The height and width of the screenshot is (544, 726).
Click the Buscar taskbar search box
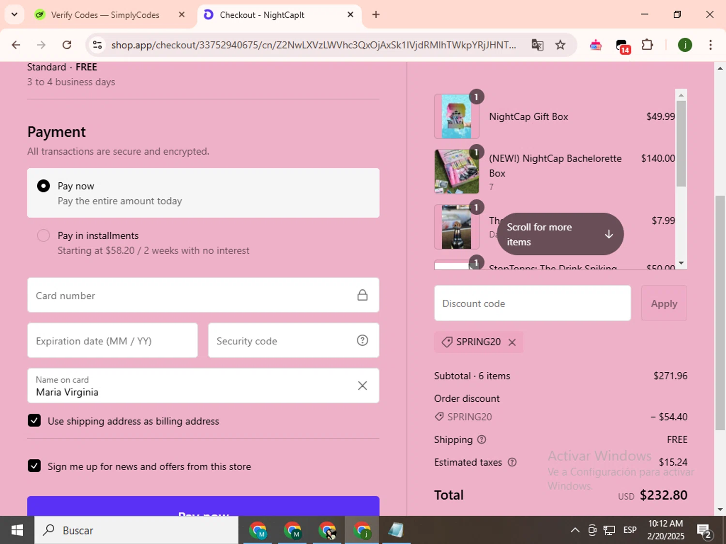136,530
